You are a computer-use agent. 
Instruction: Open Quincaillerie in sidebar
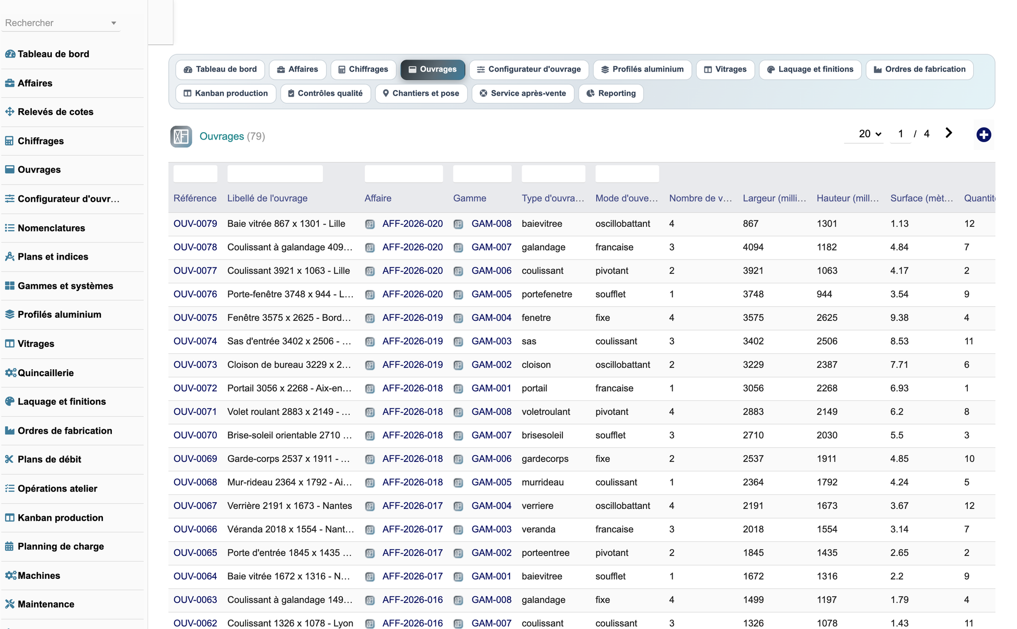45,373
